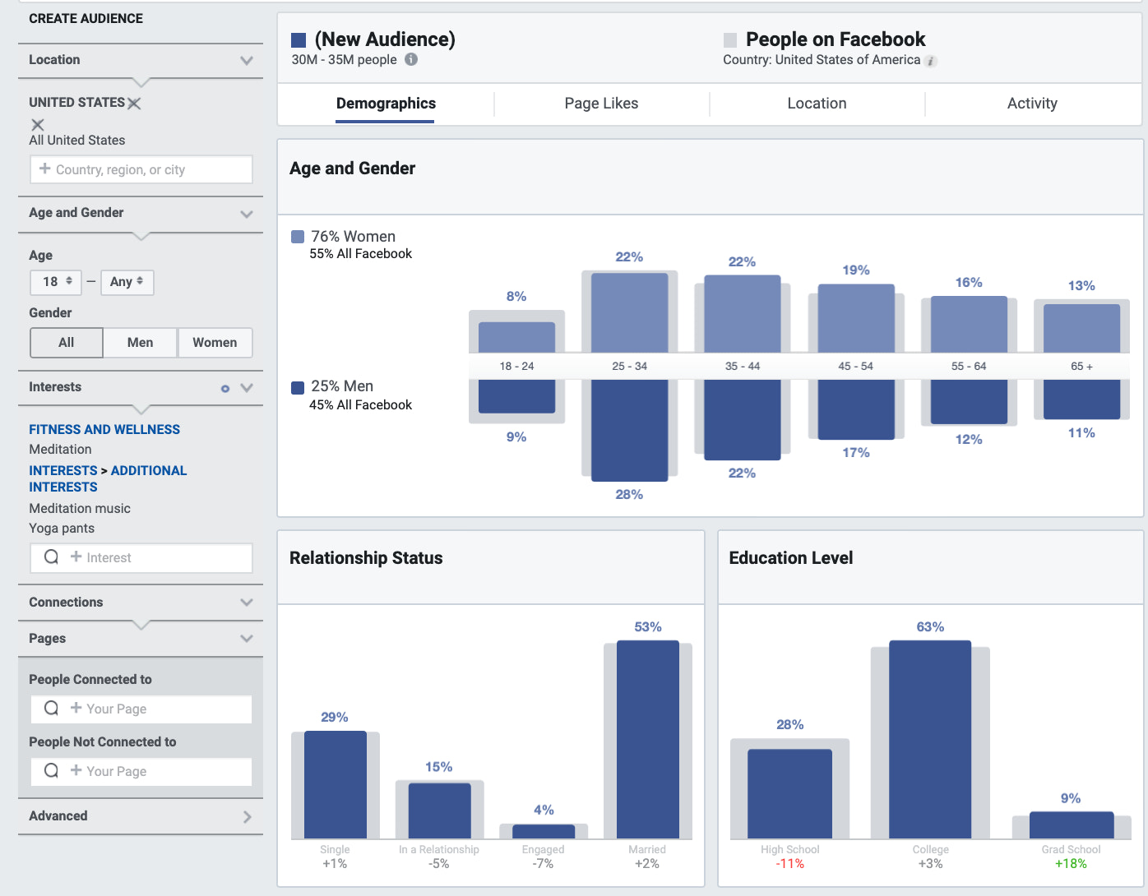Click the minimum age stepper showing 18
Screen dimensions: 1148x896
click(x=55, y=282)
